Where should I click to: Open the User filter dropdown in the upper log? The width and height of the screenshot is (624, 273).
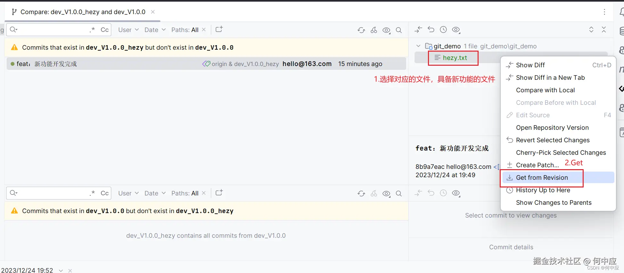point(128,30)
